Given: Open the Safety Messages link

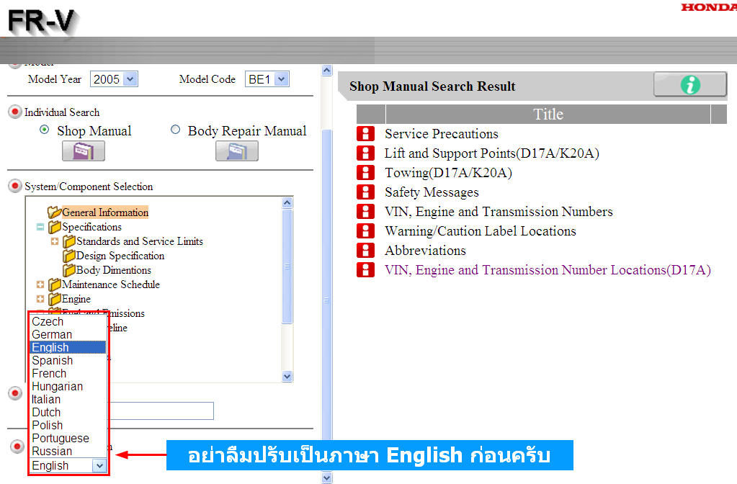Looking at the screenshot, I should (432, 192).
